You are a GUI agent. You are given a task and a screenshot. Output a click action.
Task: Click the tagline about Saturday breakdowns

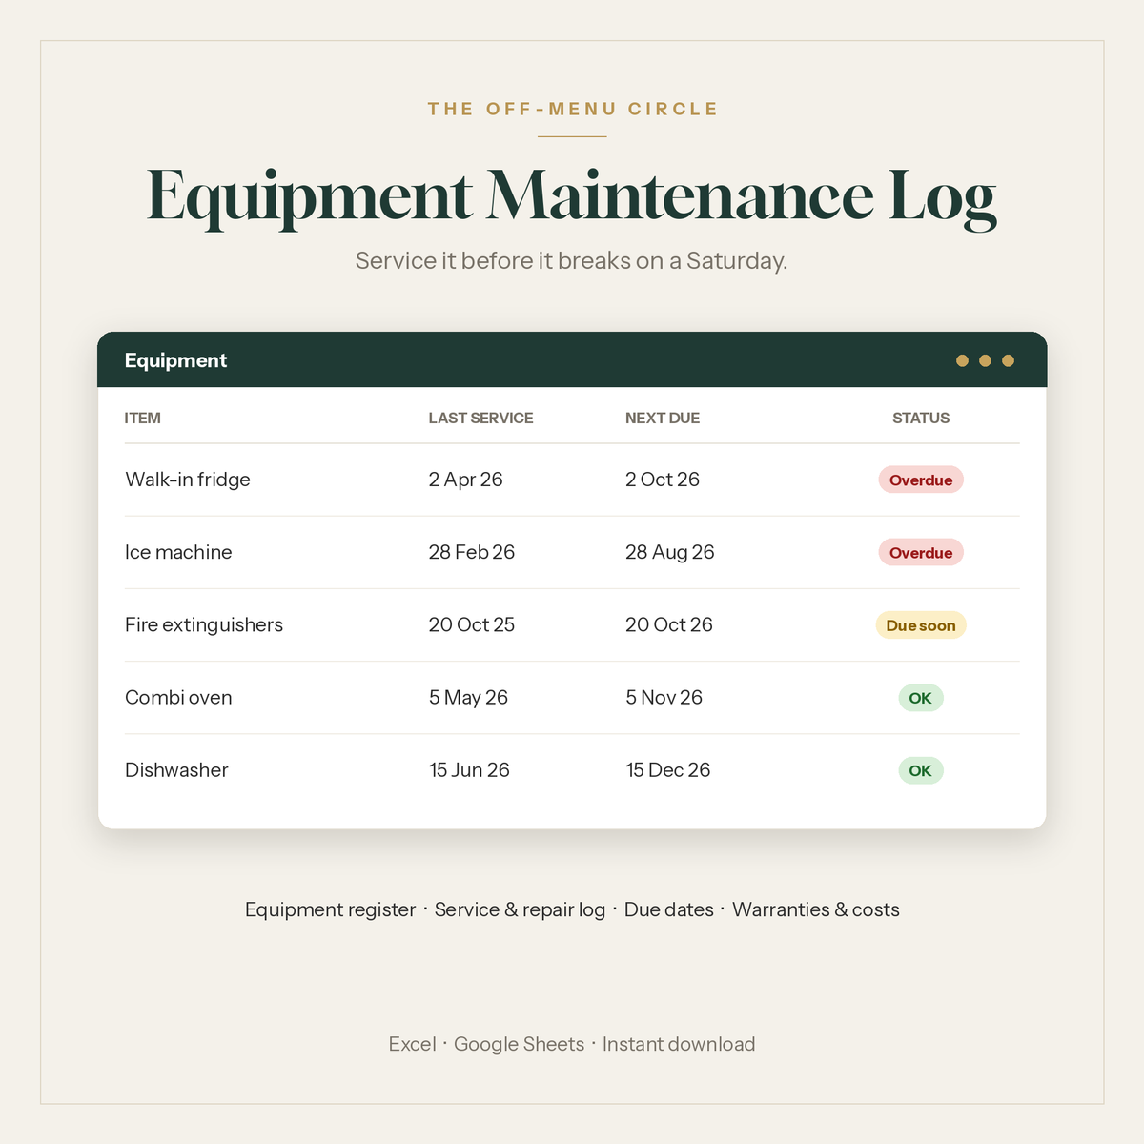(572, 260)
